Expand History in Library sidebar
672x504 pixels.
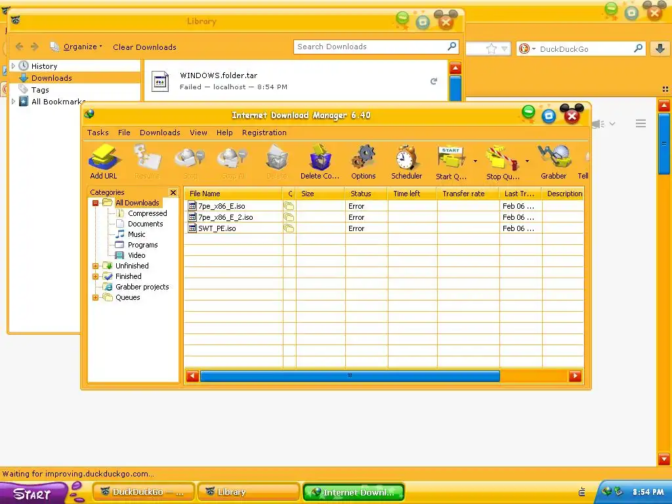click(x=13, y=66)
